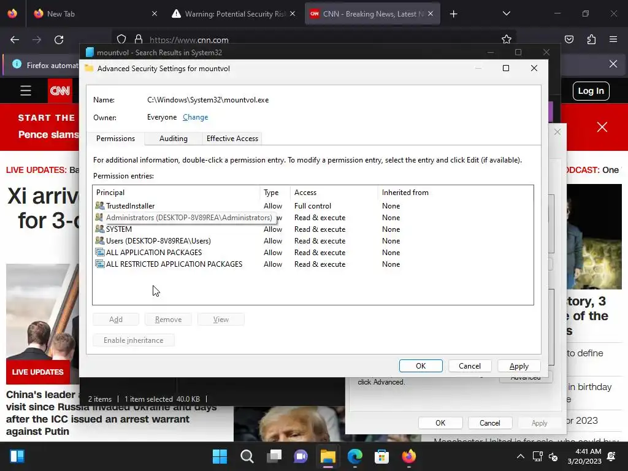Click the site lock icon
This screenshot has height=471, width=628.
click(139, 39)
